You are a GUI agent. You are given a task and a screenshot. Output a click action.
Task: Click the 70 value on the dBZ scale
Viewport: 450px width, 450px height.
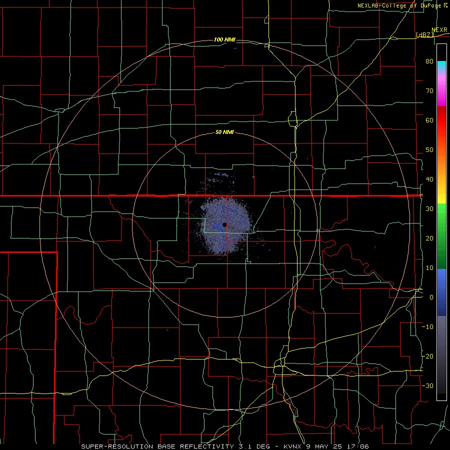click(429, 90)
